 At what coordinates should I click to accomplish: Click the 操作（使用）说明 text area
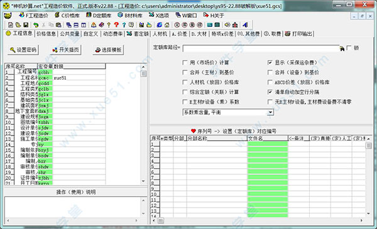73,207
